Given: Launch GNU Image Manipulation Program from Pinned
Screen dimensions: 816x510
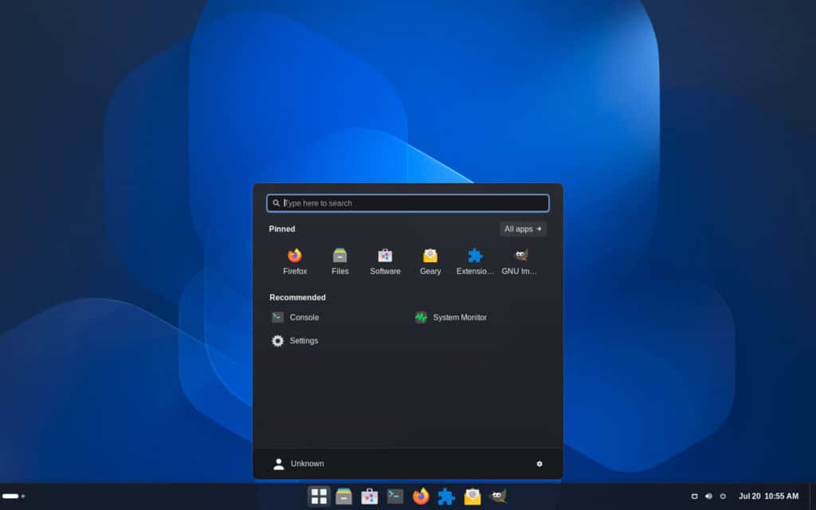Looking at the screenshot, I should tap(520, 261).
